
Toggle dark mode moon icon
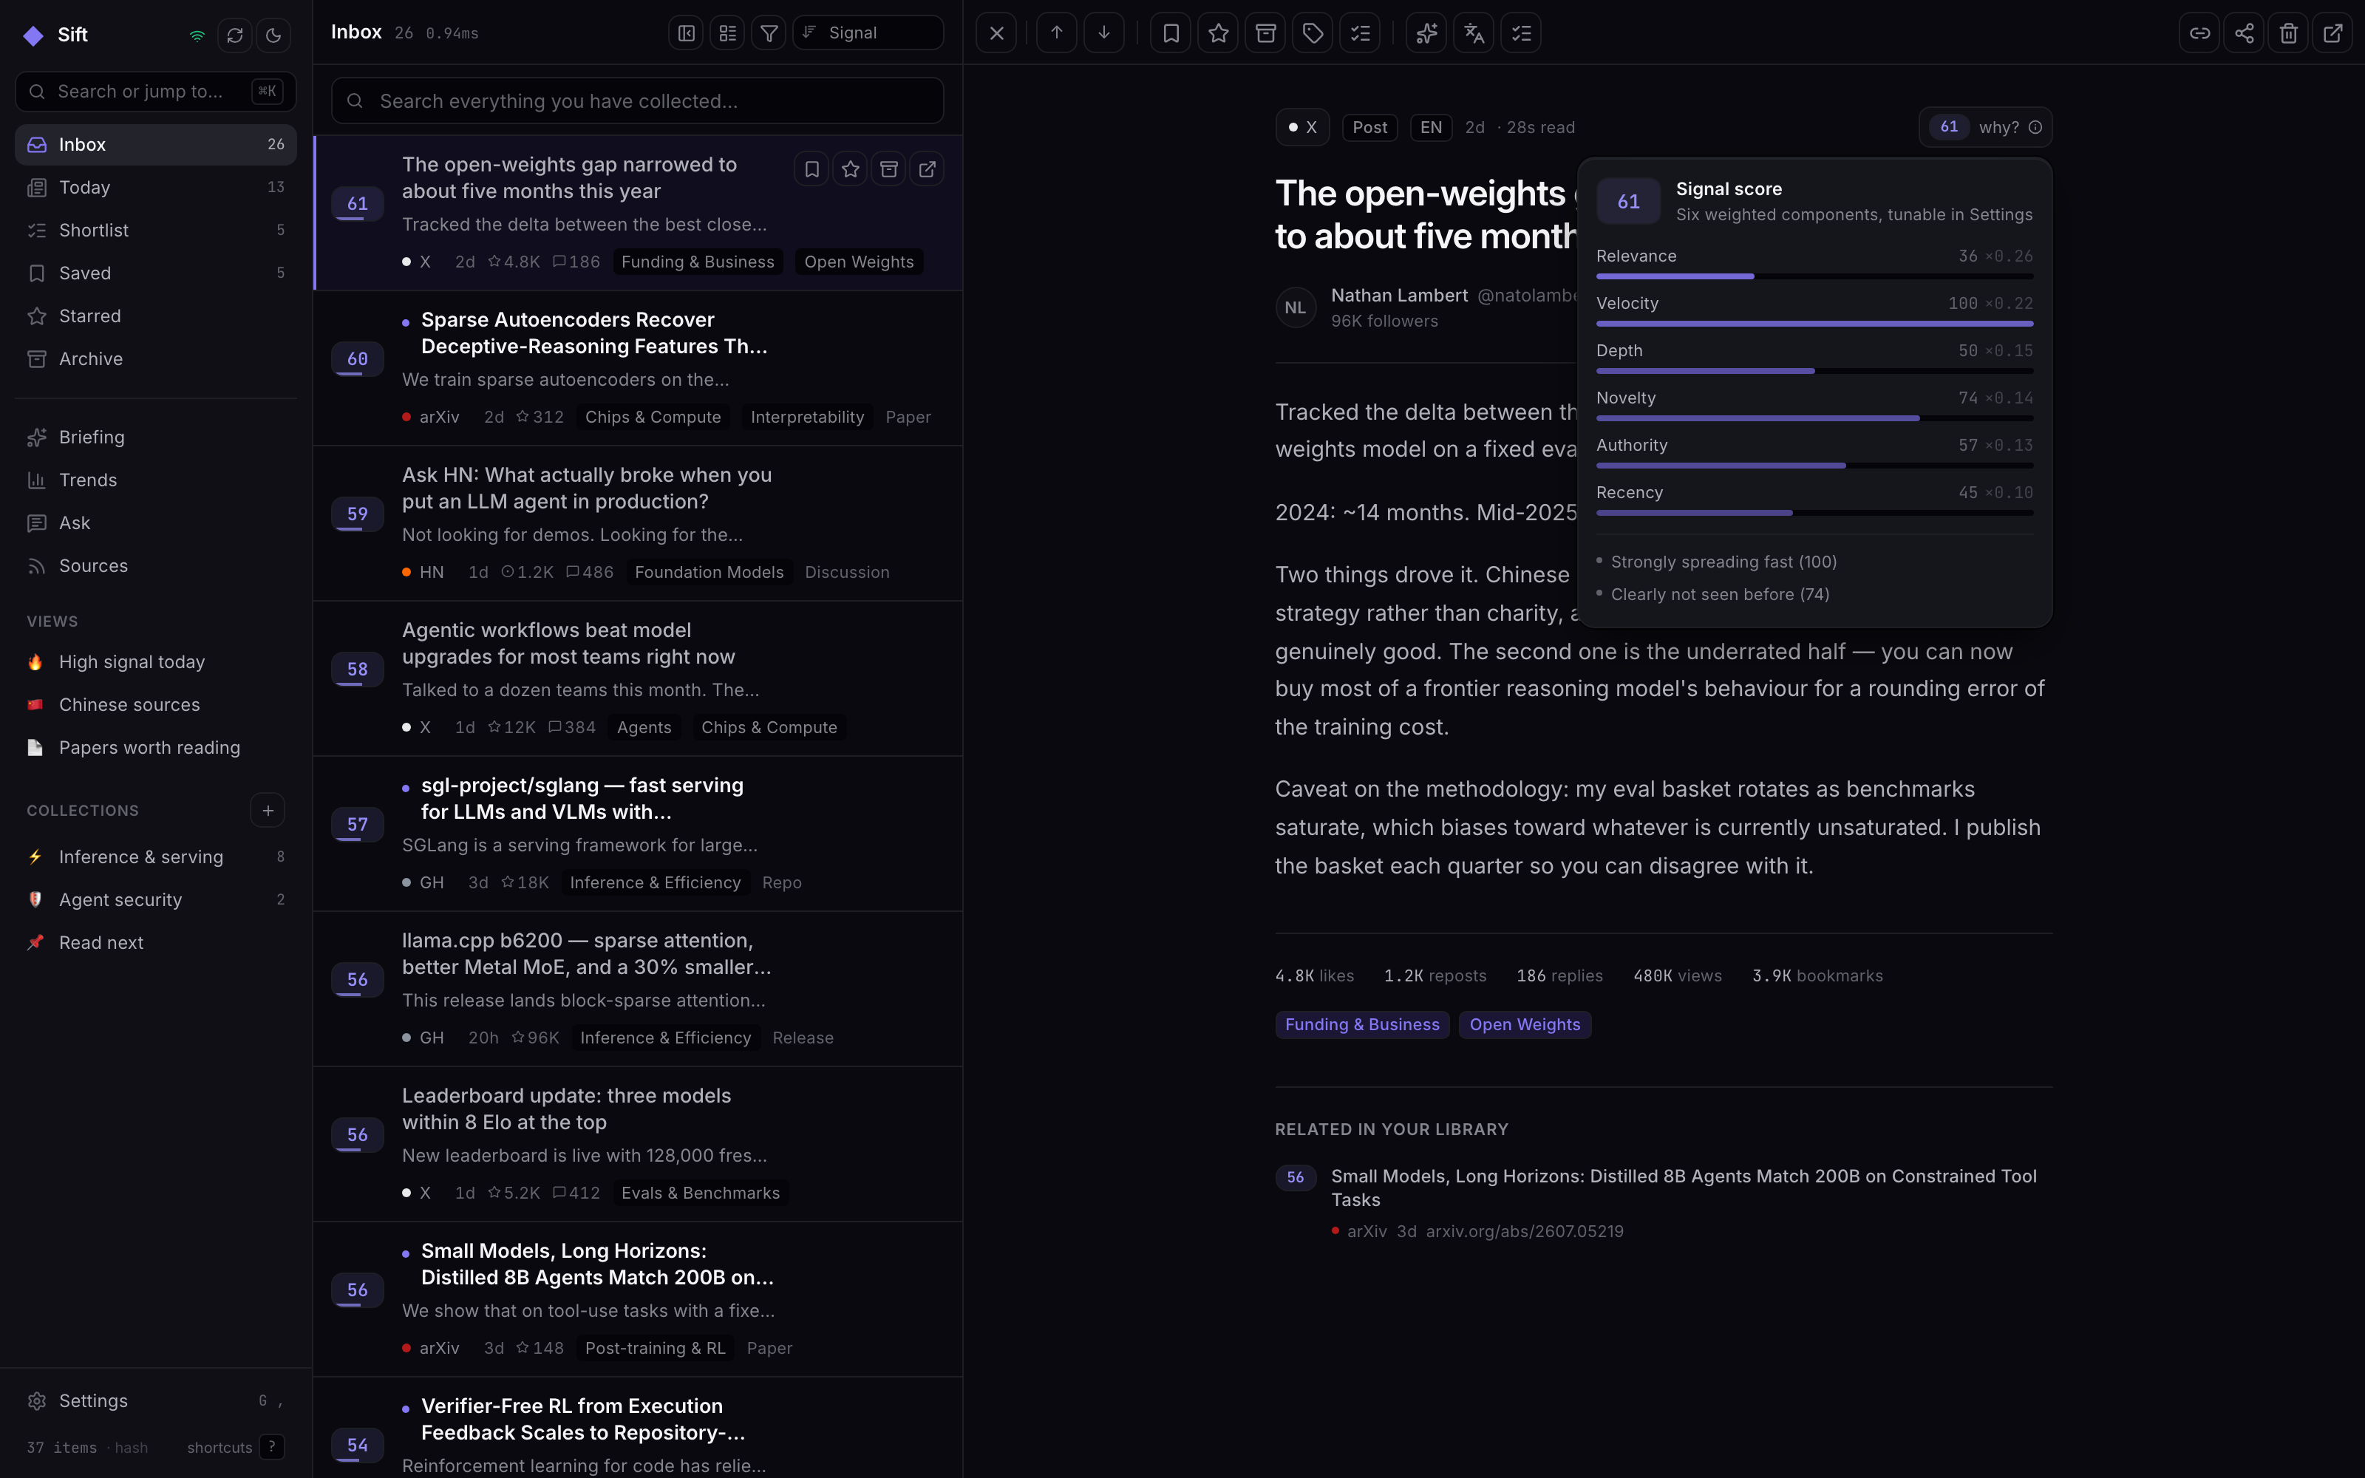click(273, 35)
